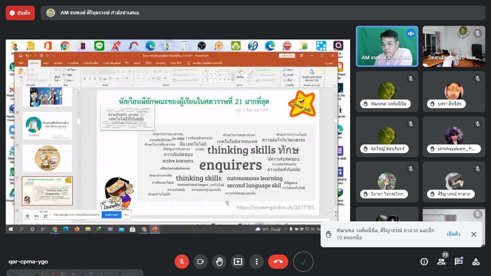
Task: Click the Acrobat tab in PowerPoint ribbon
Action: pos(160,63)
